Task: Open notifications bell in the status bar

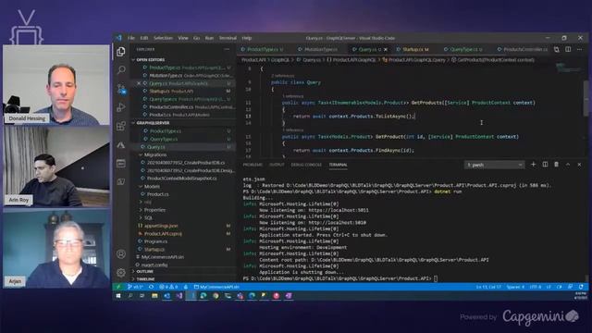Action: point(581,287)
